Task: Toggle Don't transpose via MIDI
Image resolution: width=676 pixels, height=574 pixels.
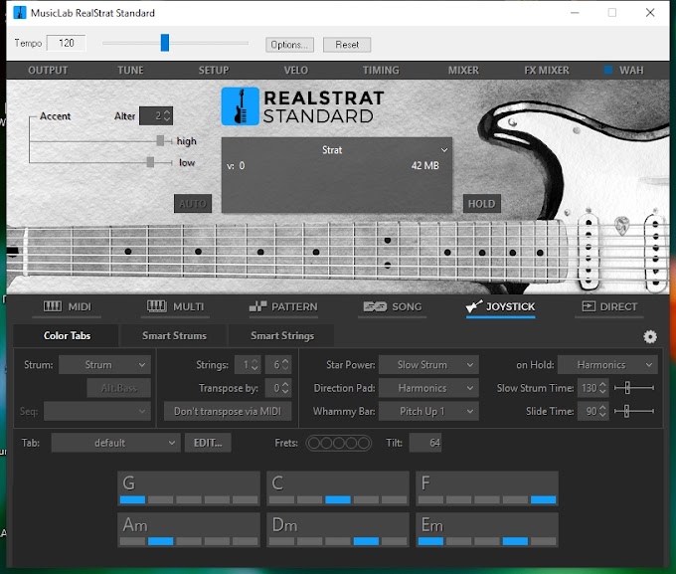Action: (228, 411)
